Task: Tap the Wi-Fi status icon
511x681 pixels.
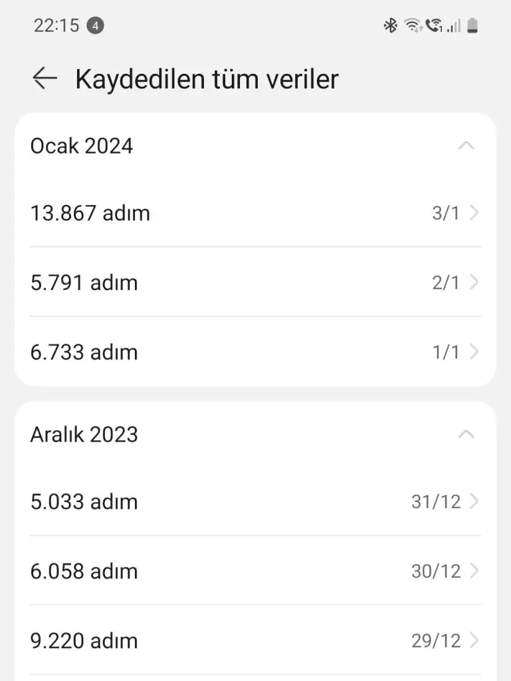Action: [413, 26]
